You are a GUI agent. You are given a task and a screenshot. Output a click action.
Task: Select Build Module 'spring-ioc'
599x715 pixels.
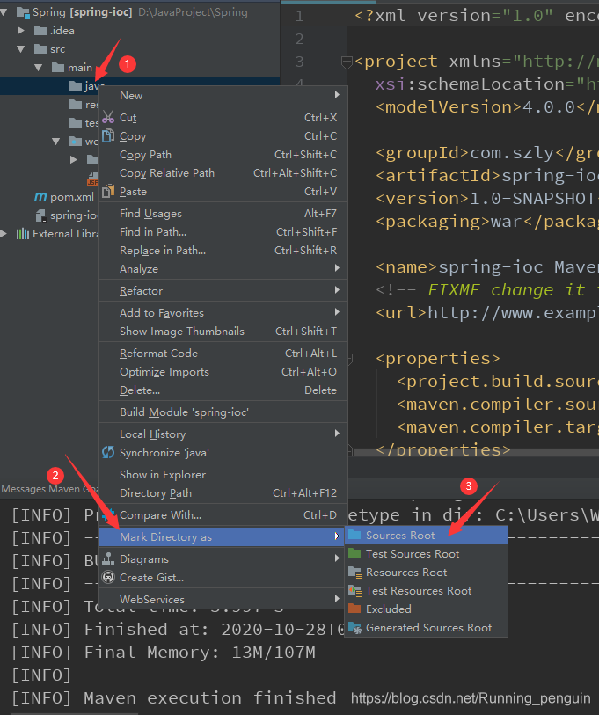[x=223, y=412]
